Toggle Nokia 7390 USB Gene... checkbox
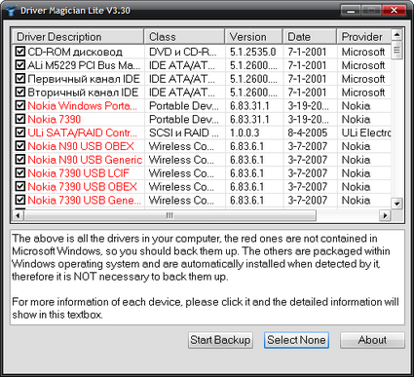Screen dimensions: 414x377 click(x=20, y=200)
